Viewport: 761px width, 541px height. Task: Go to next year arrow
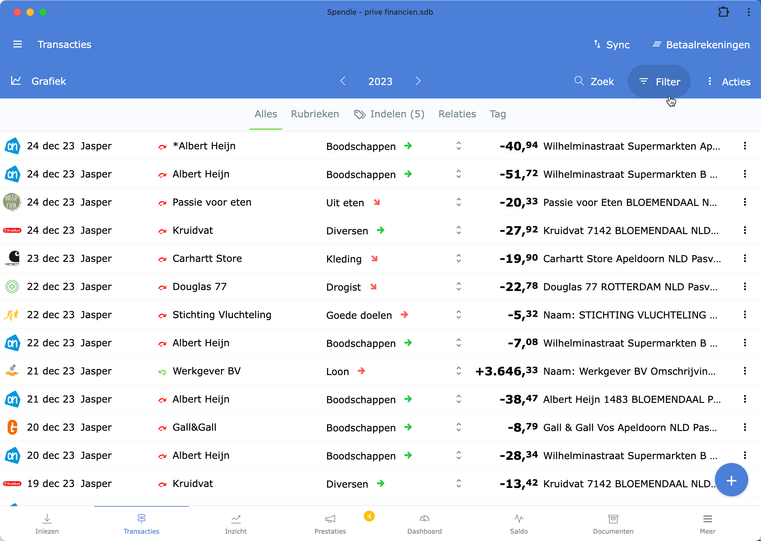pyautogui.click(x=418, y=81)
